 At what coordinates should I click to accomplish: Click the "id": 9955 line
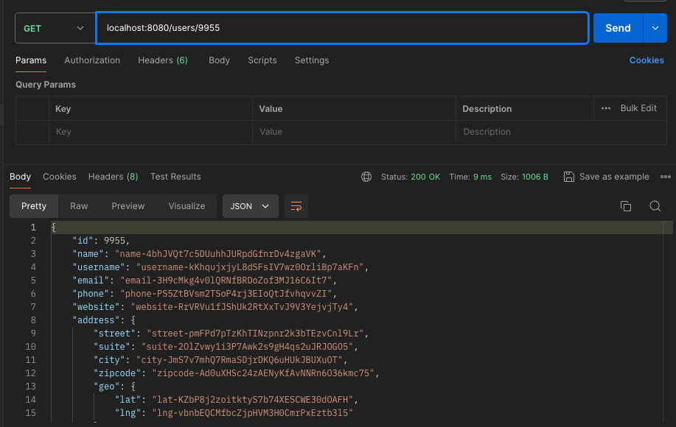point(101,241)
